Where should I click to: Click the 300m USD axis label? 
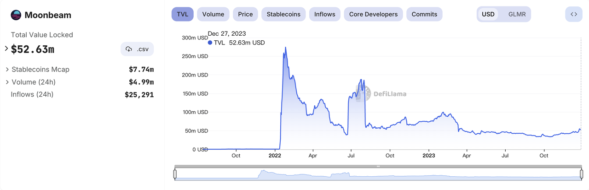(195, 38)
